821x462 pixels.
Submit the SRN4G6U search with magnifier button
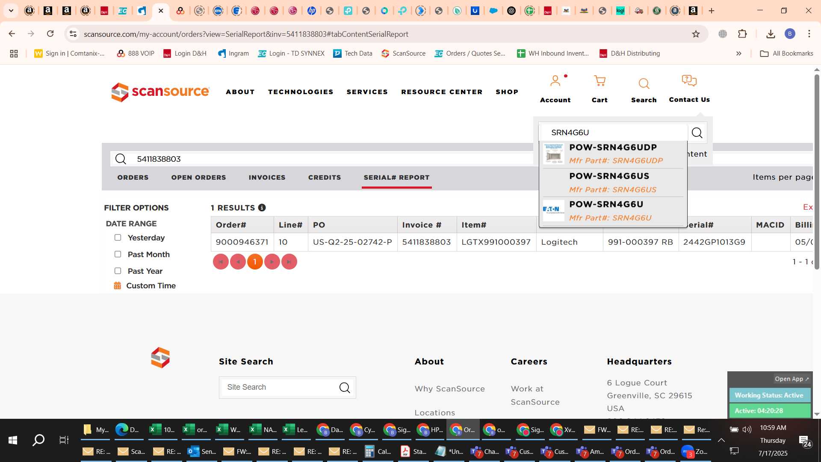(x=697, y=133)
